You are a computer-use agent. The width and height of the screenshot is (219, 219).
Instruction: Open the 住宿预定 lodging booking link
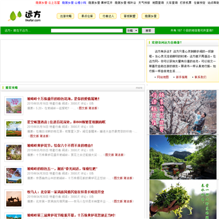click(x=200, y=3)
